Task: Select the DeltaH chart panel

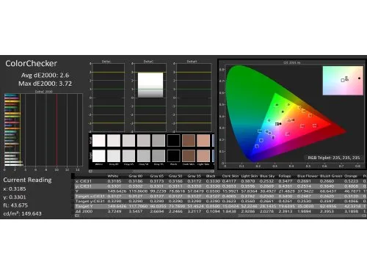Action: point(193,98)
